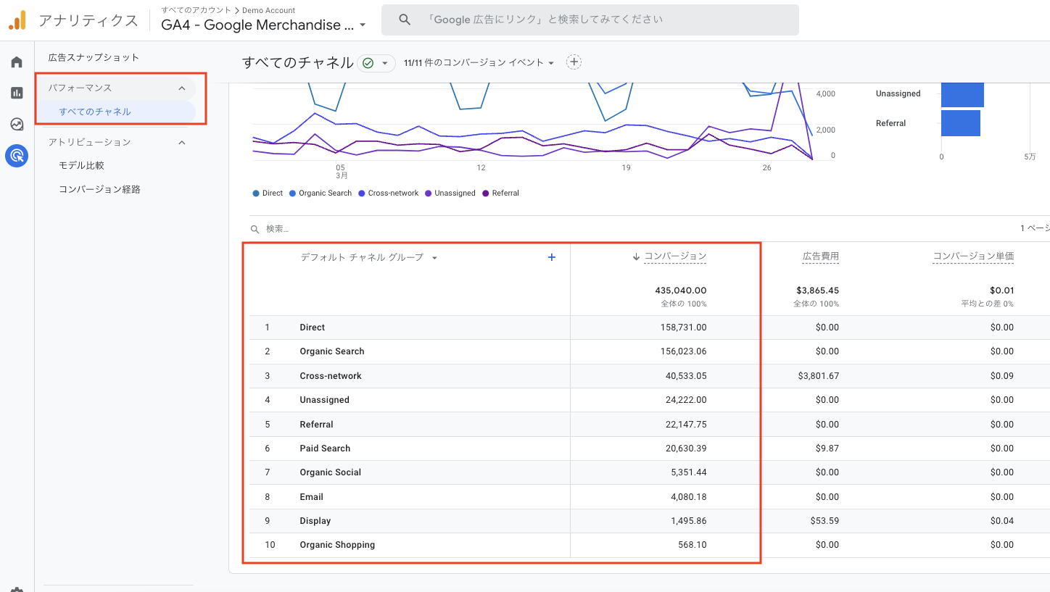Click the Organic Search row channel name
The height and width of the screenshot is (592, 1050).
coord(332,351)
